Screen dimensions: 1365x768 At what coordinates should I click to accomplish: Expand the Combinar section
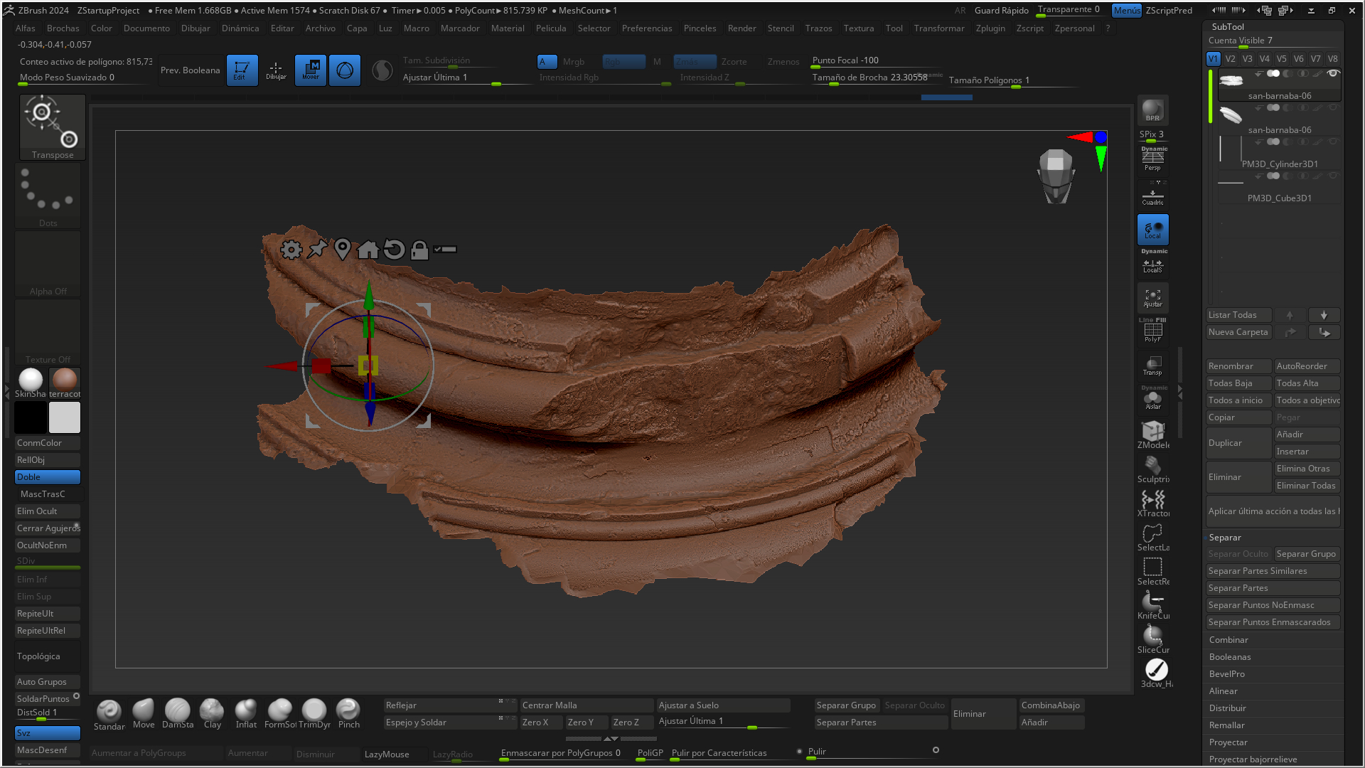tap(1228, 640)
